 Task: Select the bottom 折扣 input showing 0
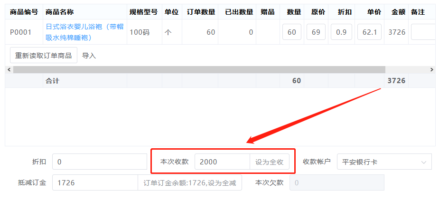(100, 162)
